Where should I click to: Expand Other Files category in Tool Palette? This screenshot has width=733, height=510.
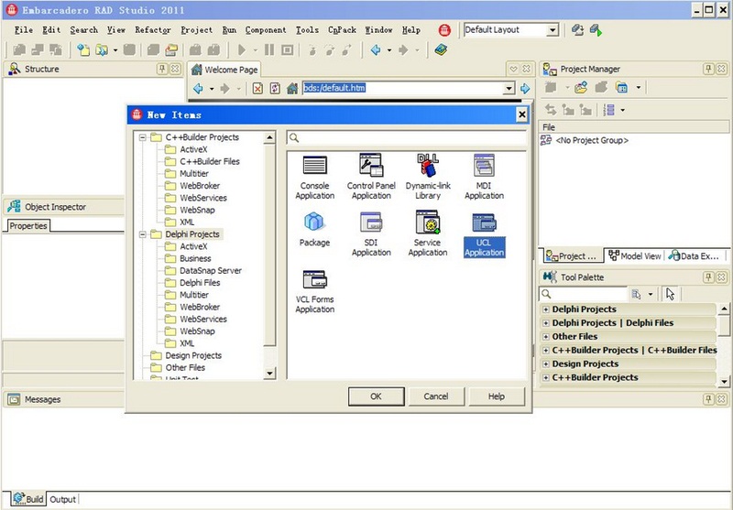pyautogui.click(x=546, y=336)
